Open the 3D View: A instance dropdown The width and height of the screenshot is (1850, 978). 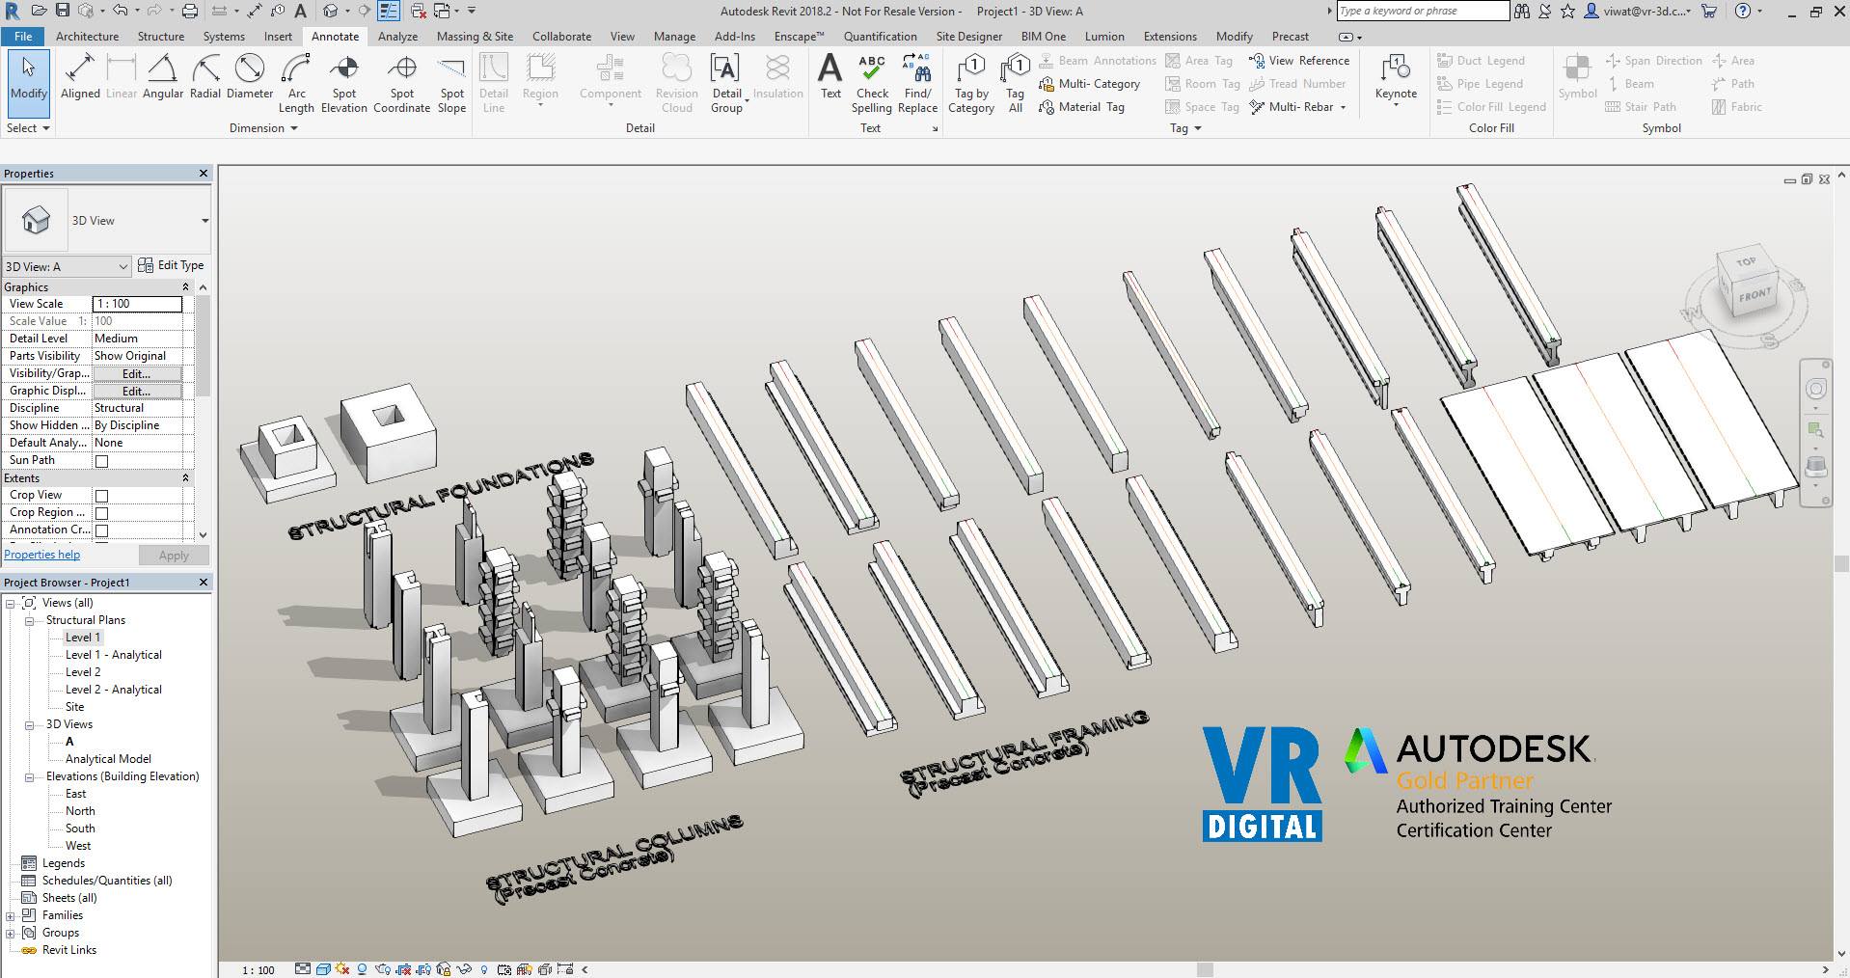click(x=67, y=266)
